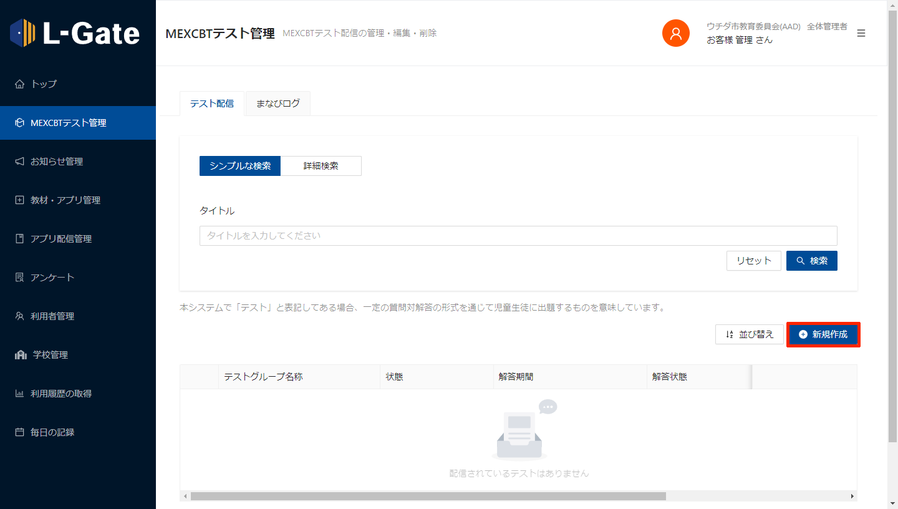Viewport: 898px width, 509px height.
Task: Switch to the まなびログ tab
Action: click(x=278, y=104)
